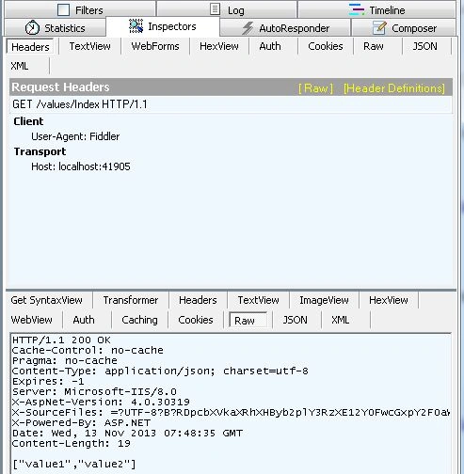Select the GET /values/Index request line

coord(231,104)
